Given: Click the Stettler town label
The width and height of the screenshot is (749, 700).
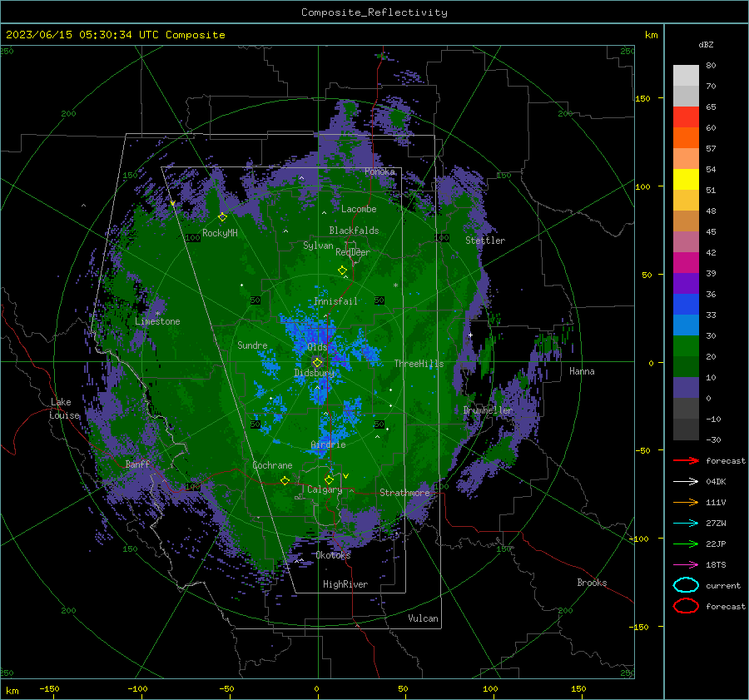Looking at the screenshot, I should tap(485, 241).
